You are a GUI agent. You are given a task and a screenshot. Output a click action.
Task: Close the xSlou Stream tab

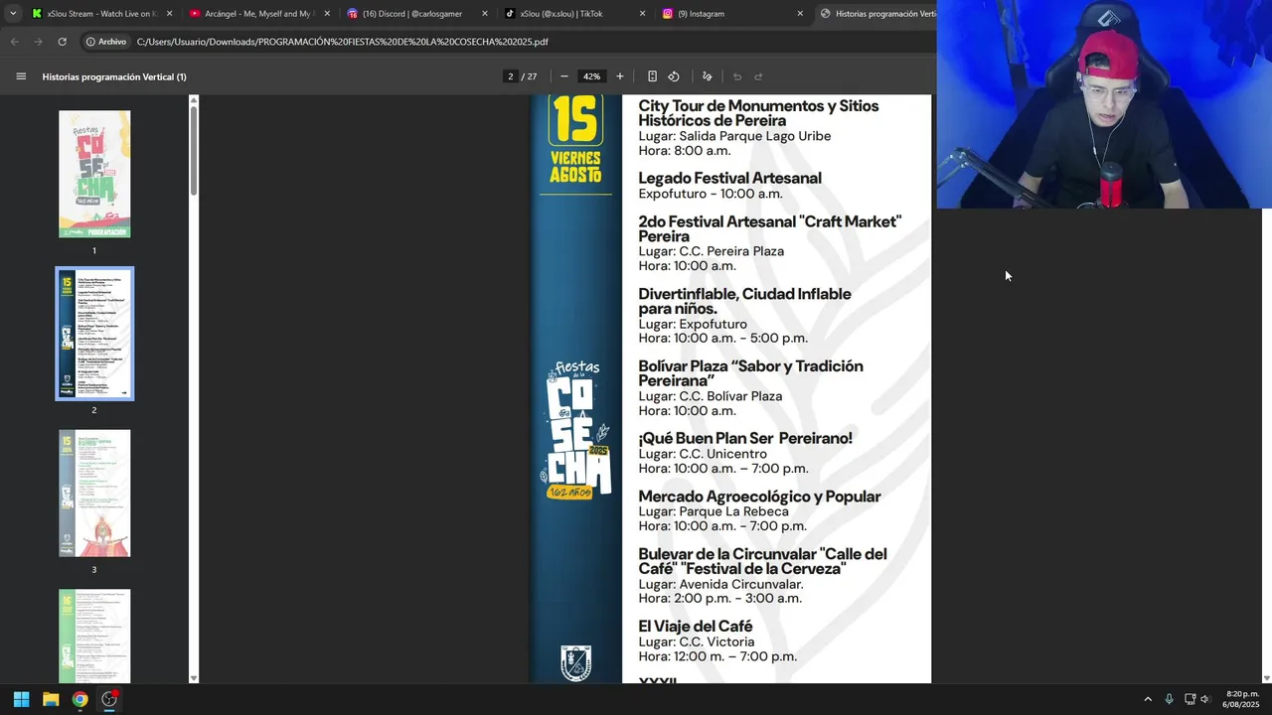169,14
